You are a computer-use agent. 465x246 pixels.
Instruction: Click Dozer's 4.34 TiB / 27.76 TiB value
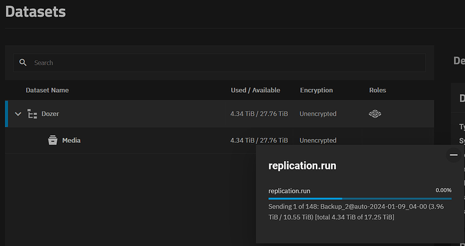point(259,114)
